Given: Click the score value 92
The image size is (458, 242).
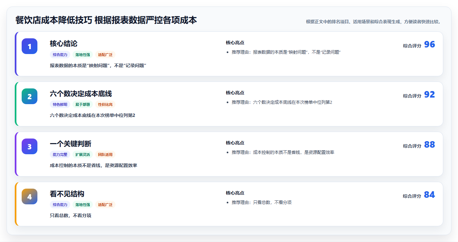Looking at the screenshot, I should point(429,95).
